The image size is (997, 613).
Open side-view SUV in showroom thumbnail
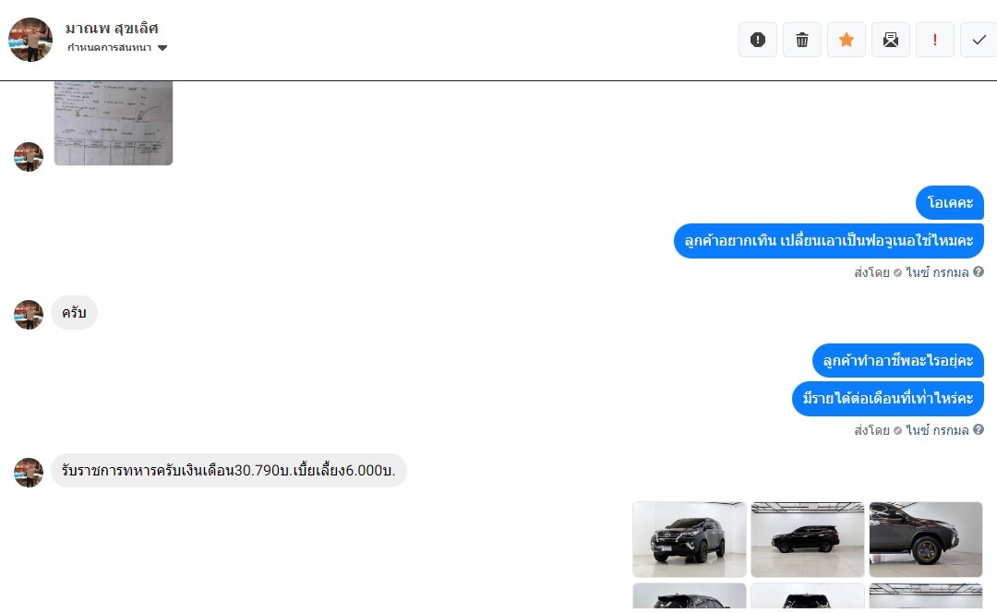808,539
